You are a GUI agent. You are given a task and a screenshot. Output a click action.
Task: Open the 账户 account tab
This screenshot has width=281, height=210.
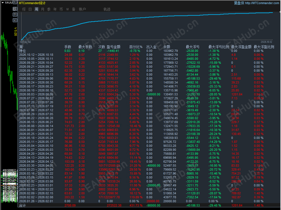pyautogui.click(x=83, y=9)
